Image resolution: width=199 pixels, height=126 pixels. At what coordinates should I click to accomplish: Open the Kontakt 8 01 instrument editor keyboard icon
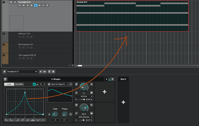pos(31,5)
